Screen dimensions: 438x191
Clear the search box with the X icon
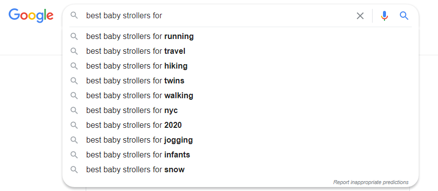pos(360,16)
